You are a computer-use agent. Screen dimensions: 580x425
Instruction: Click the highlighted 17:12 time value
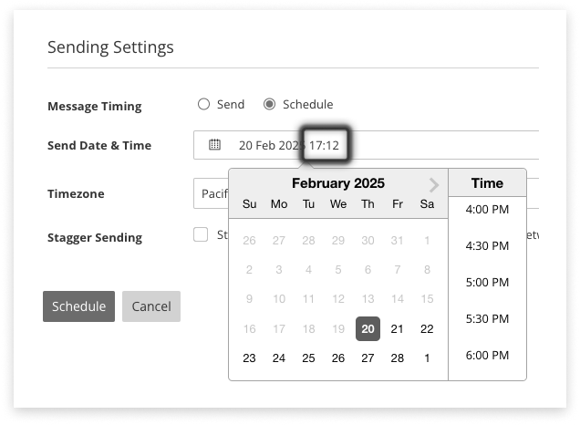point(325,145)
